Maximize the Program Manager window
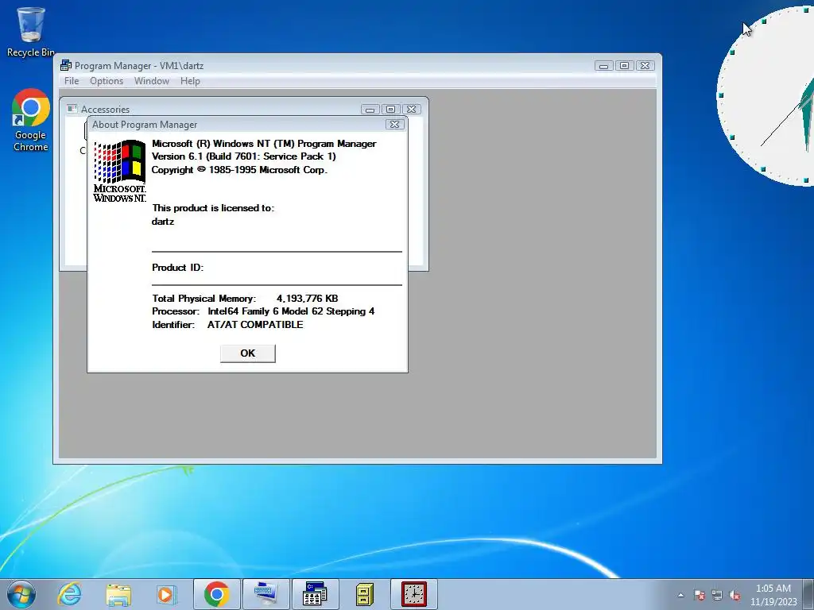The height and width of the screenshot is (610, 814). [625, 66]
